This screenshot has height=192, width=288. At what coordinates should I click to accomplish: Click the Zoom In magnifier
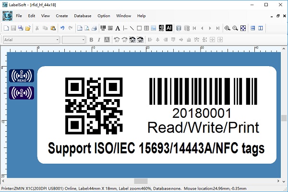(228, 28)
